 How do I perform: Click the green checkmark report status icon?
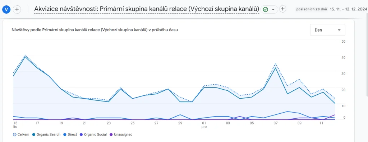coord(266,9)
